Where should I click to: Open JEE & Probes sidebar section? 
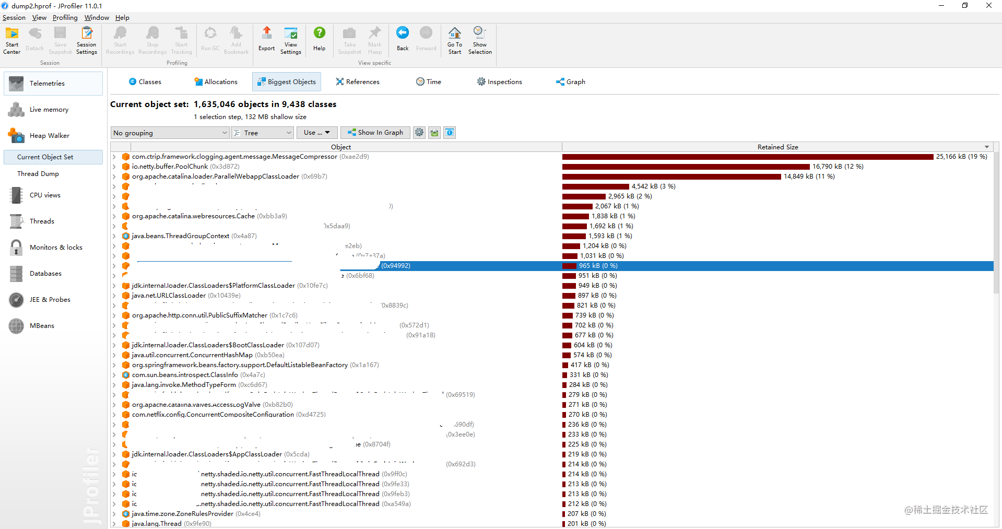click(53, 300)
